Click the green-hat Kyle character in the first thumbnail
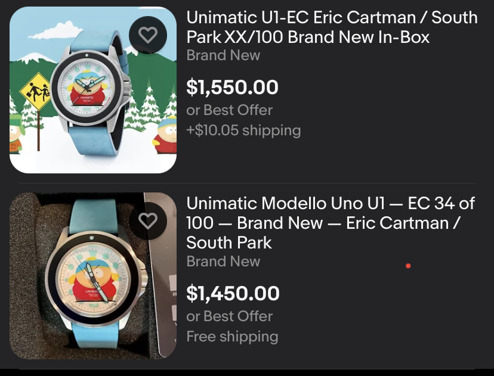 click(x=15, y=136)
